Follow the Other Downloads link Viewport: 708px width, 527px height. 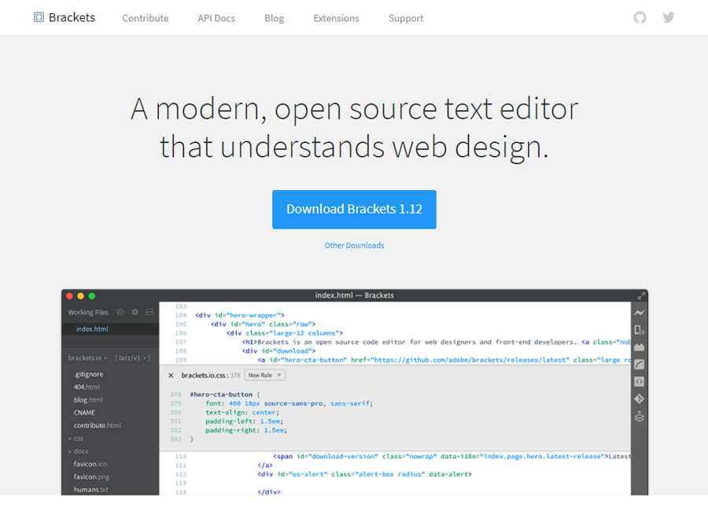(x=354, y=246)
